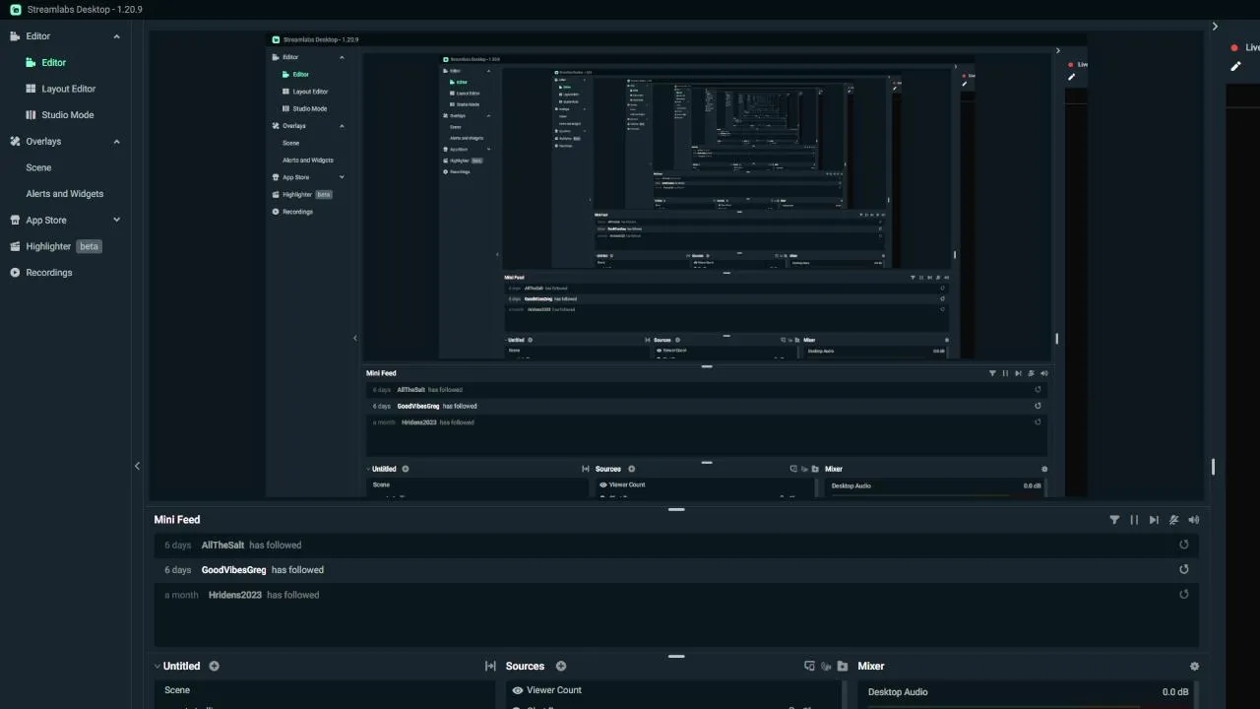Image resolution: width=1260 pixels, height=709 pixels.
Task: Click the Mixer panel title
Action: click(x=871, y=667)
